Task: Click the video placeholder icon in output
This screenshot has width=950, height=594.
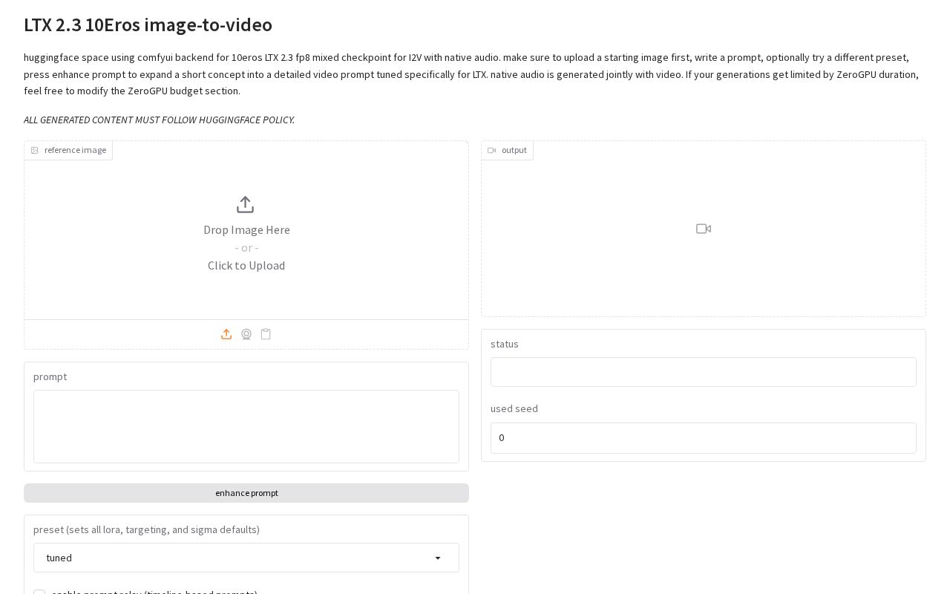Action: tap(704, 229)
